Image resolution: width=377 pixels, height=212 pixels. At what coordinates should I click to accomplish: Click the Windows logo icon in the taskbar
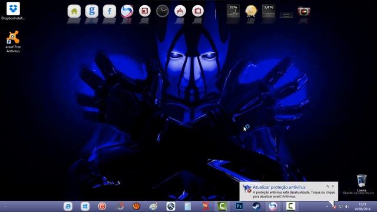85,206
